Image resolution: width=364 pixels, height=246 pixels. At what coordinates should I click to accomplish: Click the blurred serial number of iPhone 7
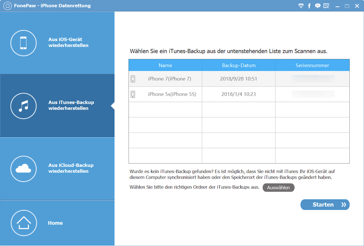click(313, 79)
